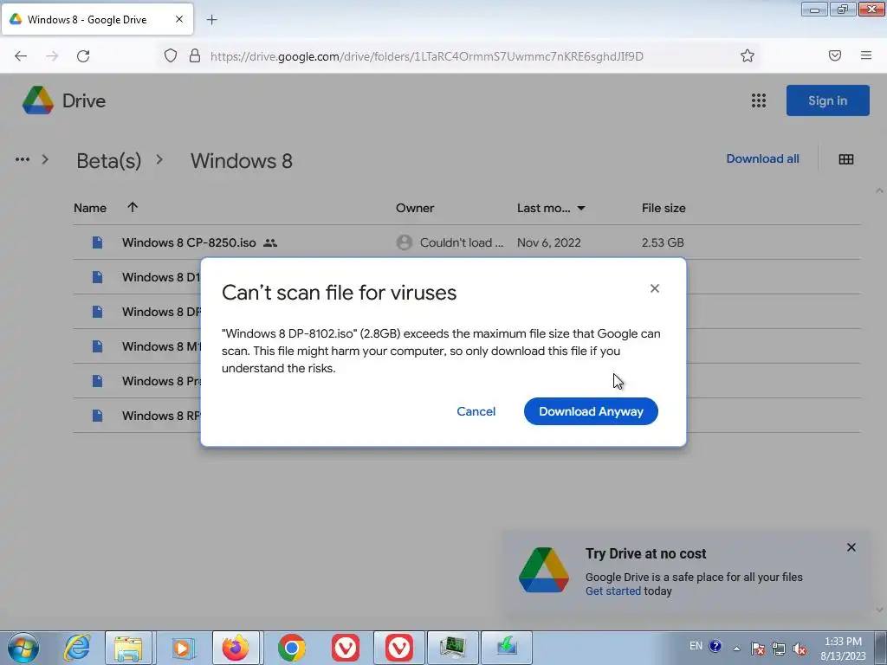
Task: Click file icon of Windows 8 RP row
Action: (97, 416)
